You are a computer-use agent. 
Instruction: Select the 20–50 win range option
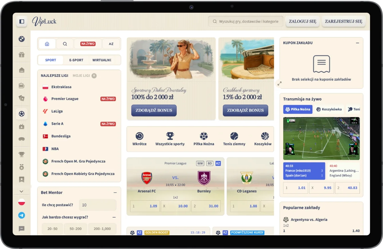pyautogui.click(x=53, y=229)
